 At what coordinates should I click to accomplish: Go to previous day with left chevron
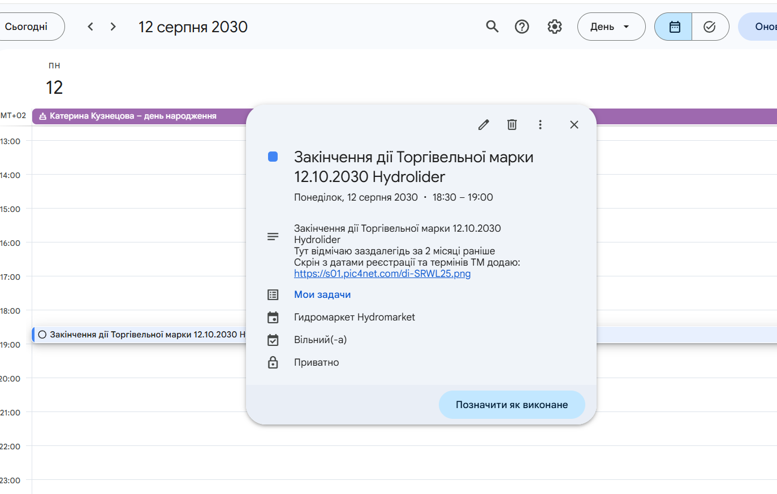tap(90, 27)
